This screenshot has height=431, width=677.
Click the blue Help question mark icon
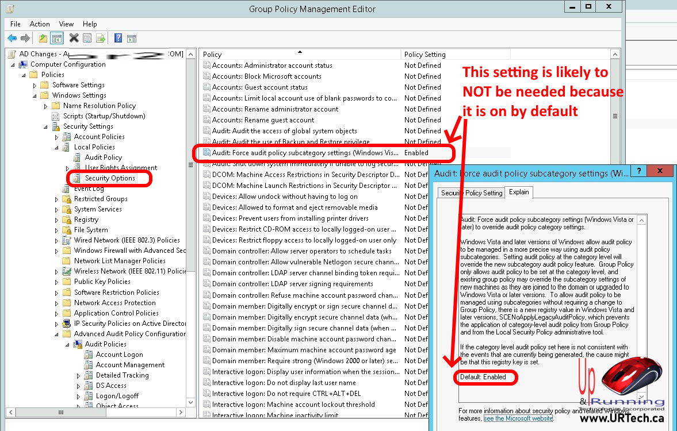pyautogui.click(x=118, y=39)
